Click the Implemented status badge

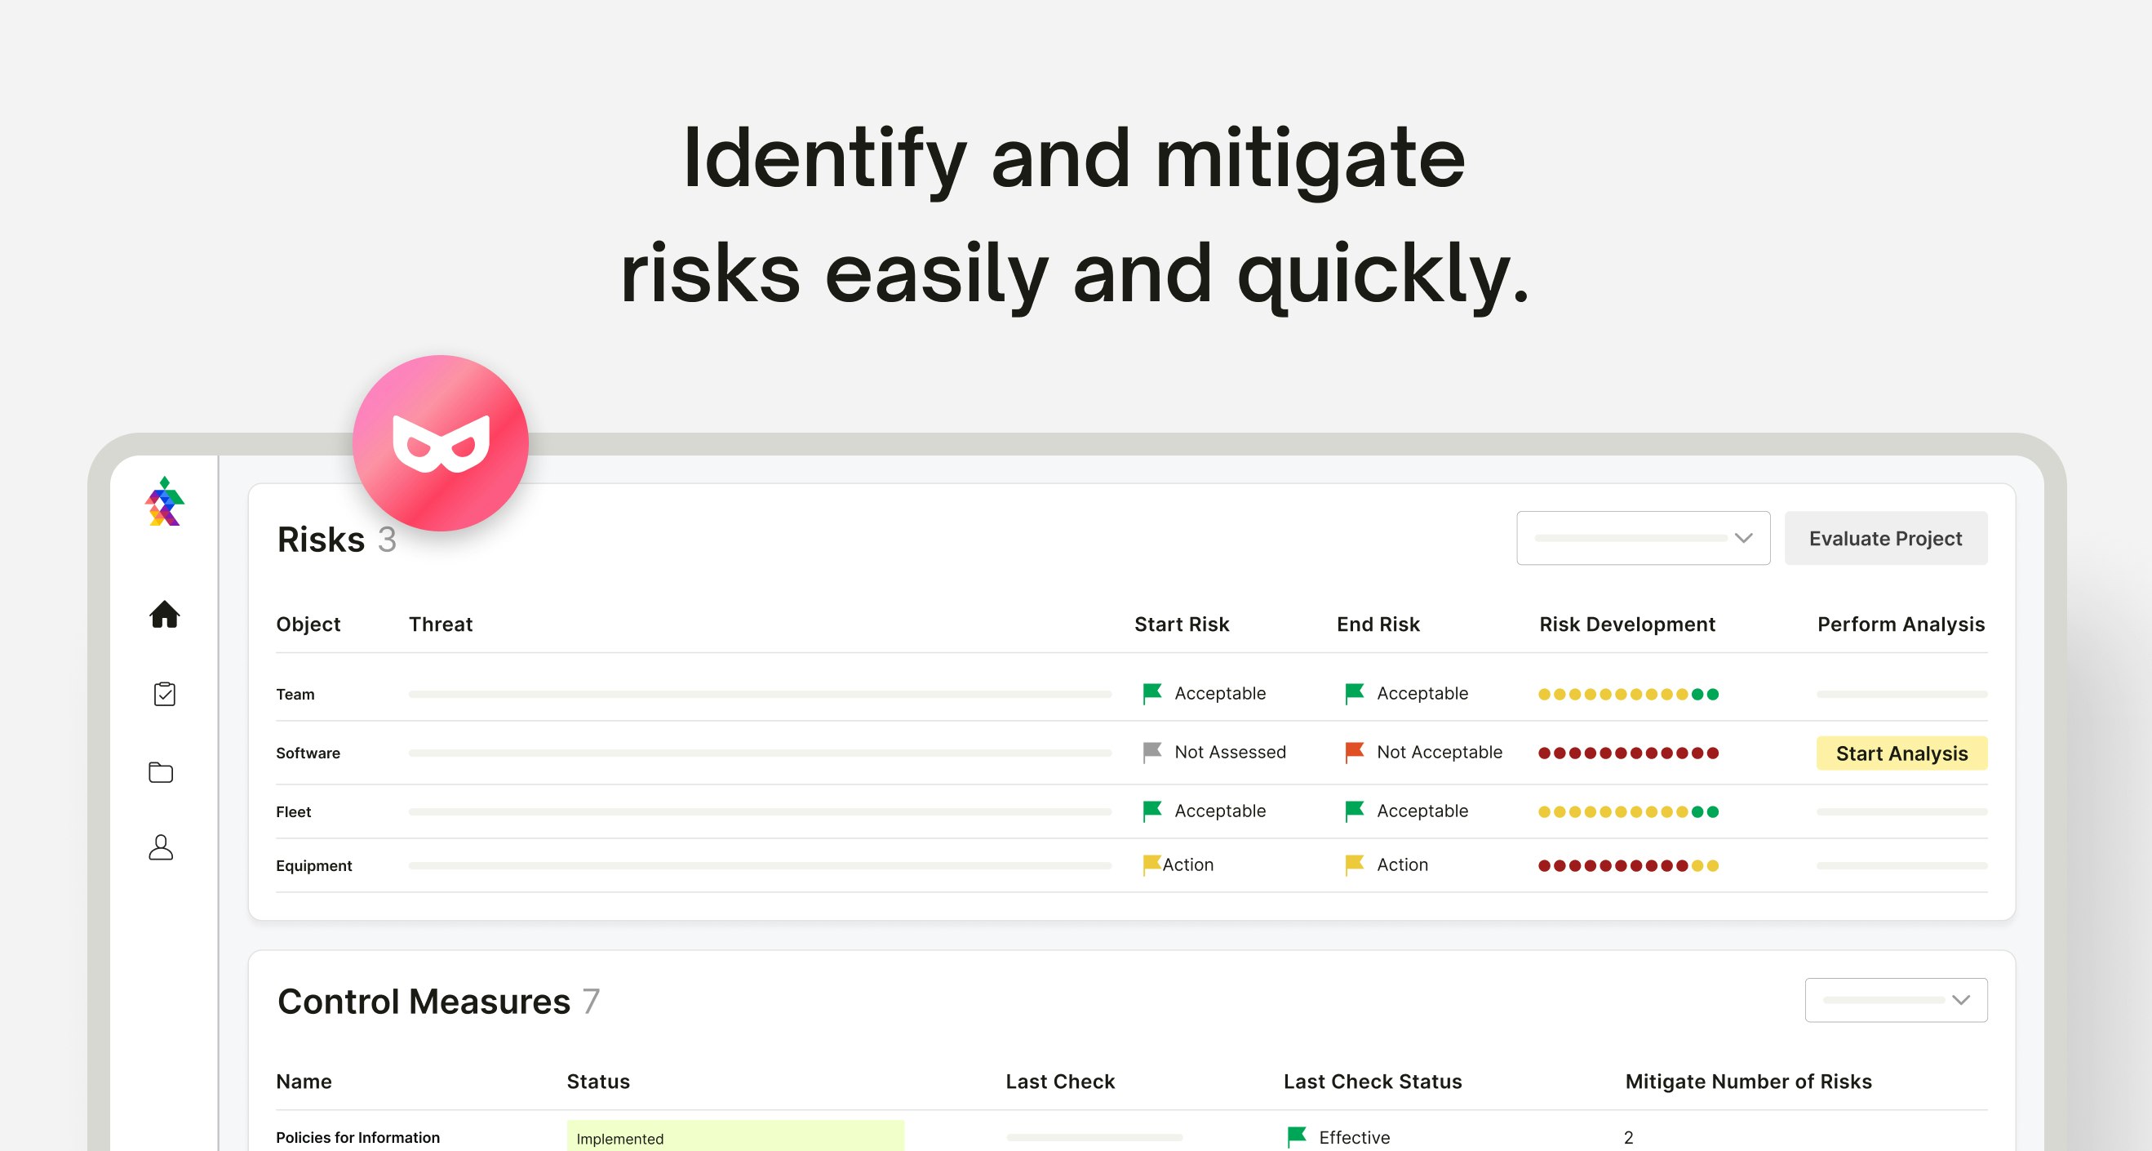point(735,1136)
